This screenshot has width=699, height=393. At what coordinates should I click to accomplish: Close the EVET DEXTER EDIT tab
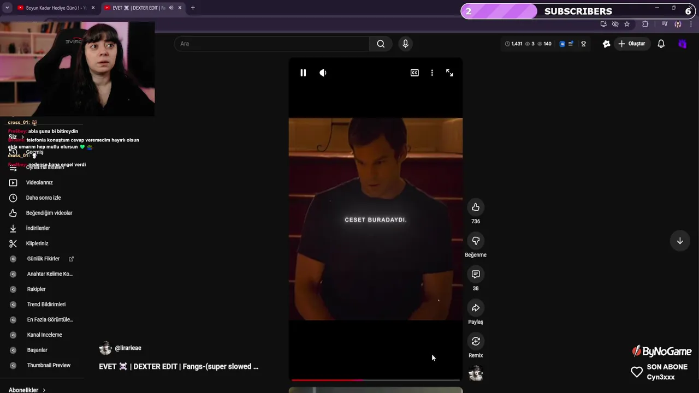(x=180, y=8)
